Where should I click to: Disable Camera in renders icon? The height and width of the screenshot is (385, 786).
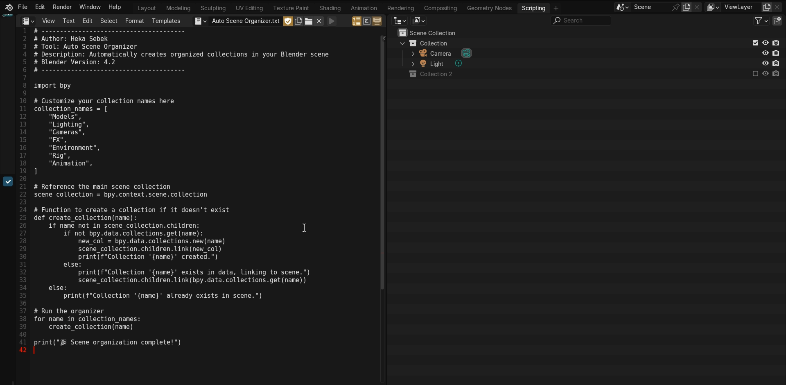point(776,53)
